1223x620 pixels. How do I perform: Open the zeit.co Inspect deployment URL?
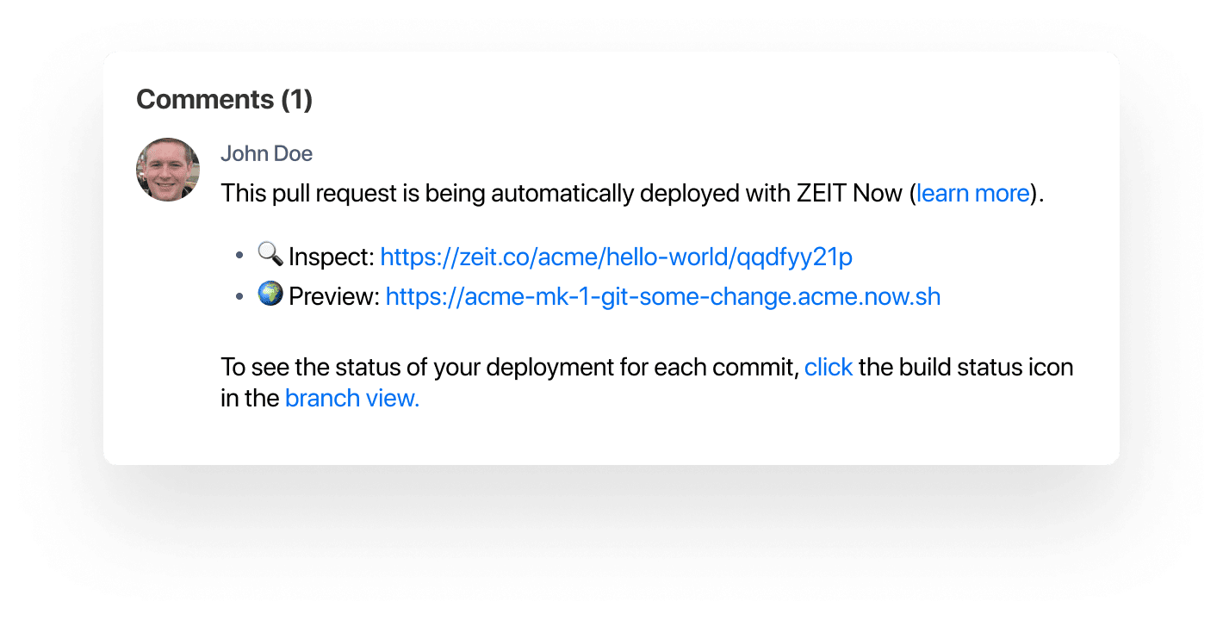616,257
